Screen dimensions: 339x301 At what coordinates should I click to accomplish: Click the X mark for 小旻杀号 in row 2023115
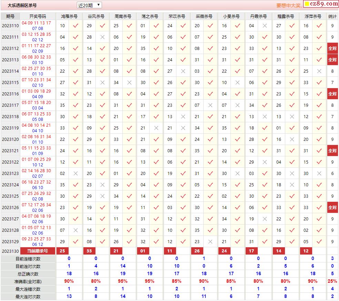click(x=237, y=83)
